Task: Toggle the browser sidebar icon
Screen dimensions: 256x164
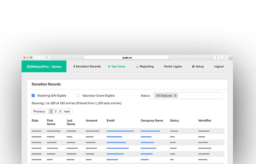Action: (x=47, y=58)
